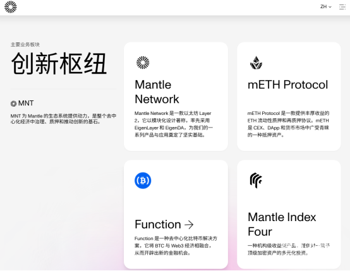The image size is (350, 271).
Task: Open the ZH language dropdown
Action: click(325, 7)
